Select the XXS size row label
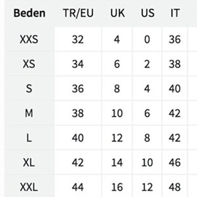 coord(29,39)
